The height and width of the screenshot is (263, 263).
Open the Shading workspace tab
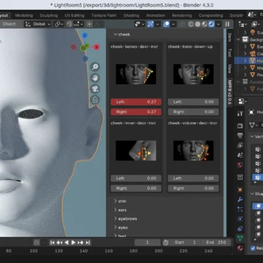[x=131, y=15]
